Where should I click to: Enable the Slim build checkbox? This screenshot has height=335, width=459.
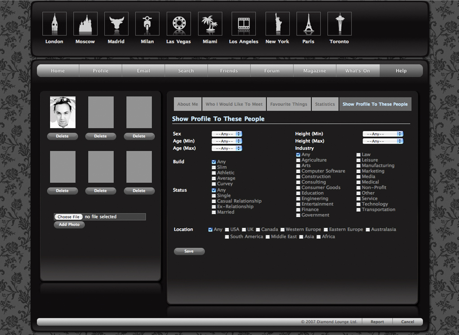click(214, 168)
